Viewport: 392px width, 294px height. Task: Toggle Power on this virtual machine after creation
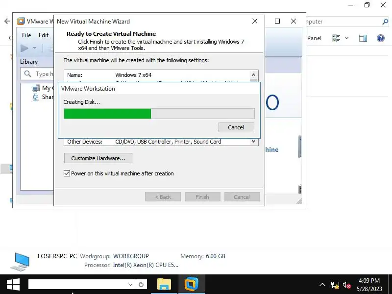67,173
